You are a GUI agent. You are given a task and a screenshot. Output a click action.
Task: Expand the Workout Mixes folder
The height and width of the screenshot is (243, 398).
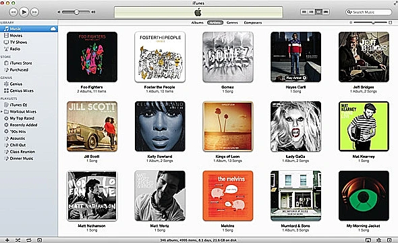(2, 111)
